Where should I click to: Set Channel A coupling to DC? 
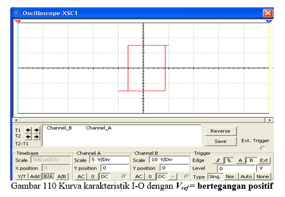click(x=104, y=176)
